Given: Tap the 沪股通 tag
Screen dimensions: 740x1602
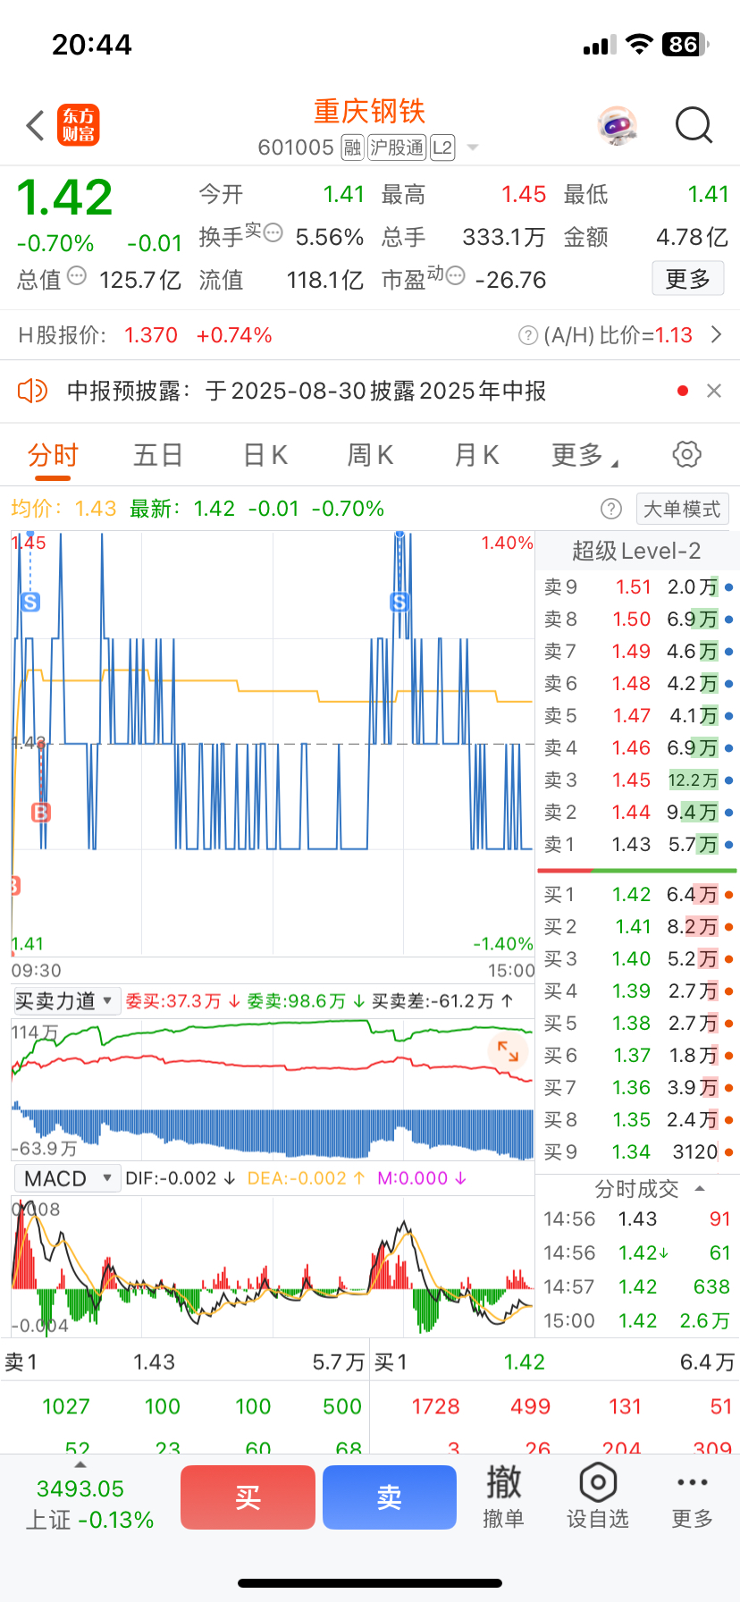Looking at the screenshot, I should [397, 148].
